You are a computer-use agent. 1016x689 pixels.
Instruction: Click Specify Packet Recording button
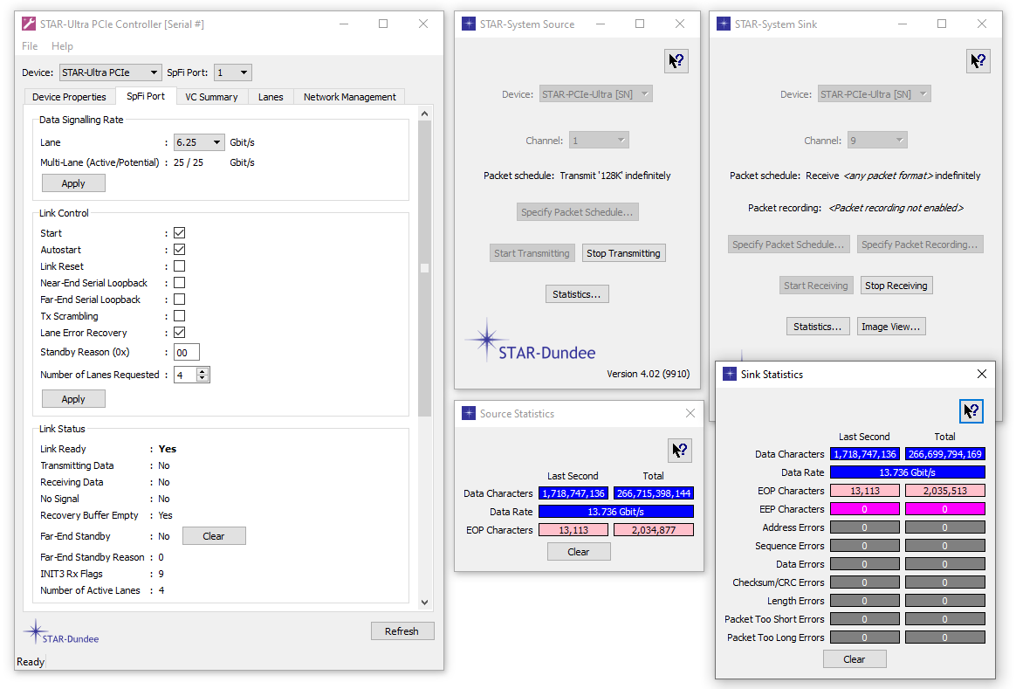click(920, 245)
